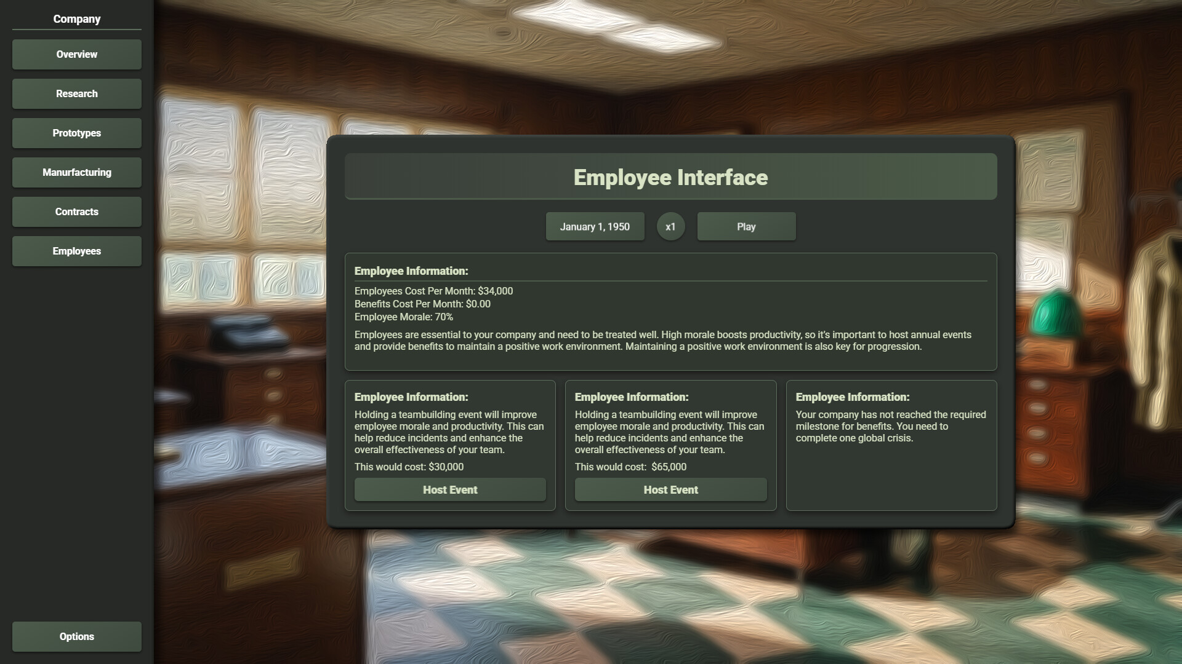
Task: Click the Employee Interface title banner
Action: point(670,177)
